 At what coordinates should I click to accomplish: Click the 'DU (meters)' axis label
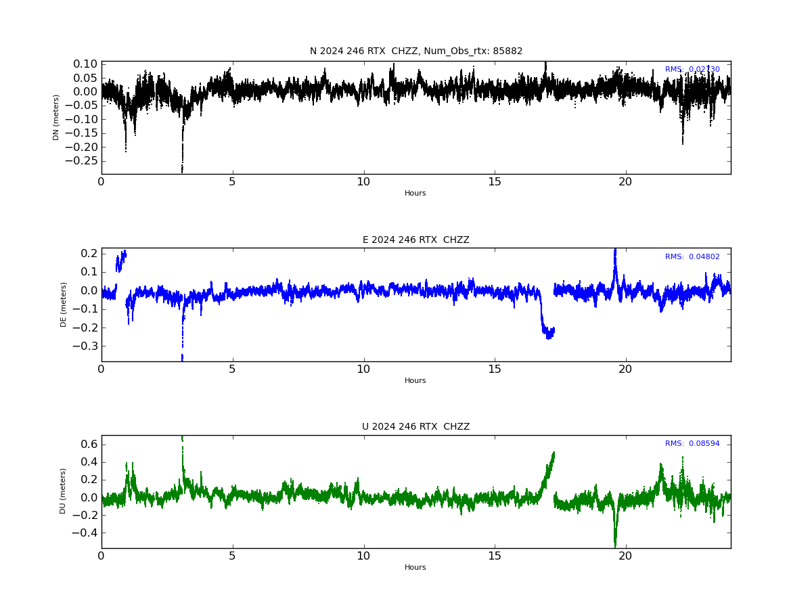click(x=64, y=491)
